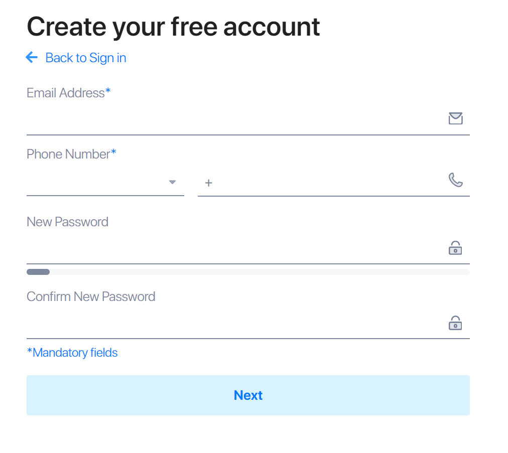Click the envelope icon in the email field
508x453 pixels.
pos(455,118)
